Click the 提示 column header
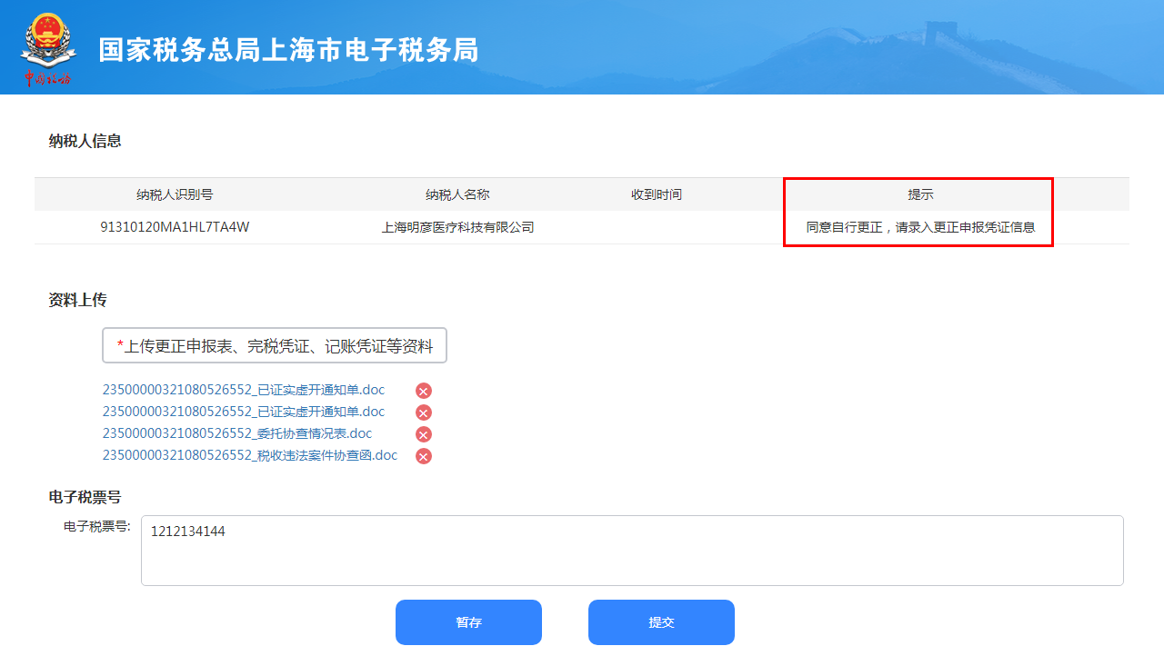This screenshot has width=1164, height=656. 920,194
